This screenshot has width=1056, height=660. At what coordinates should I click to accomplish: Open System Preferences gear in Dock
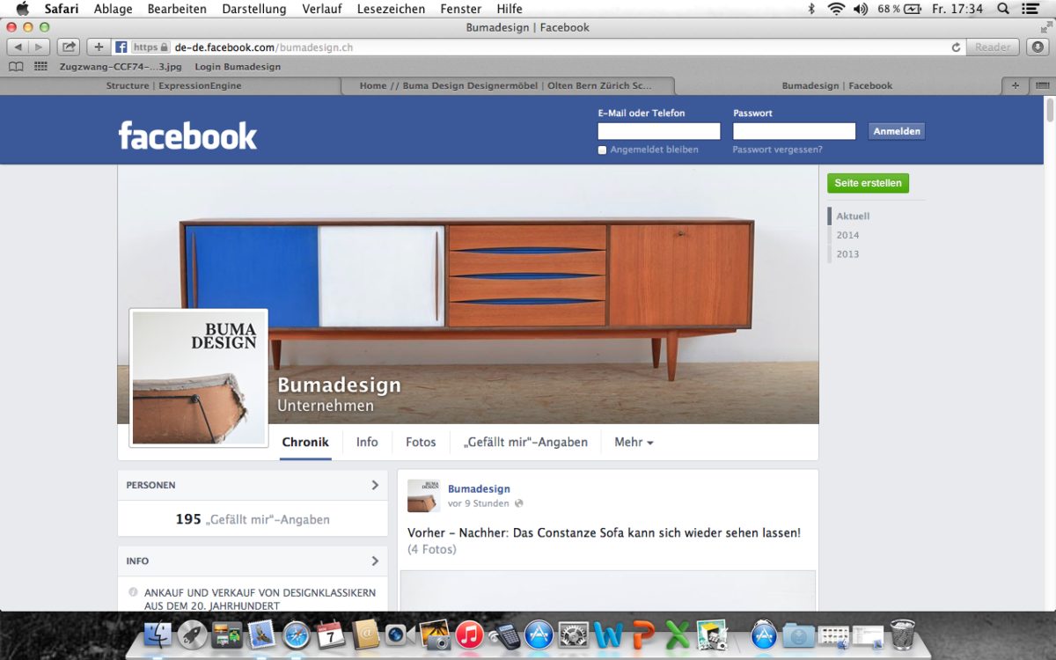pyautogui.click(x=573, y=634)
